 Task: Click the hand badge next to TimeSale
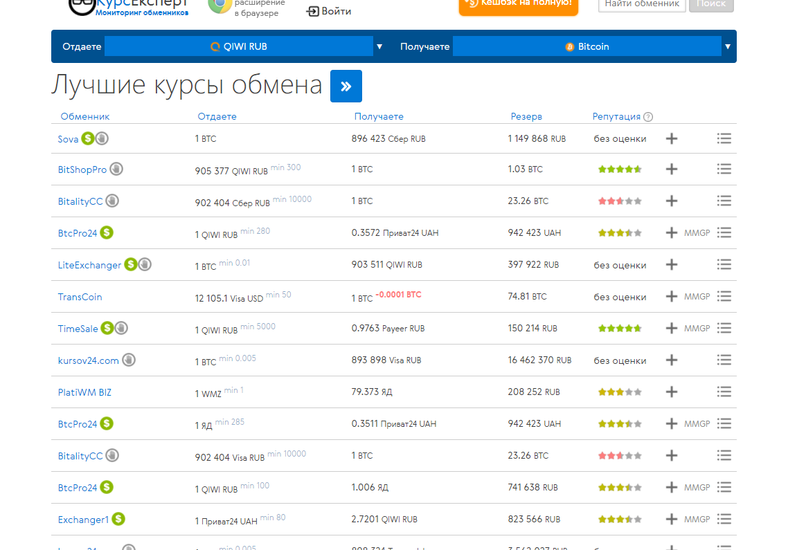pyautogui.click(x=121, y=328)
